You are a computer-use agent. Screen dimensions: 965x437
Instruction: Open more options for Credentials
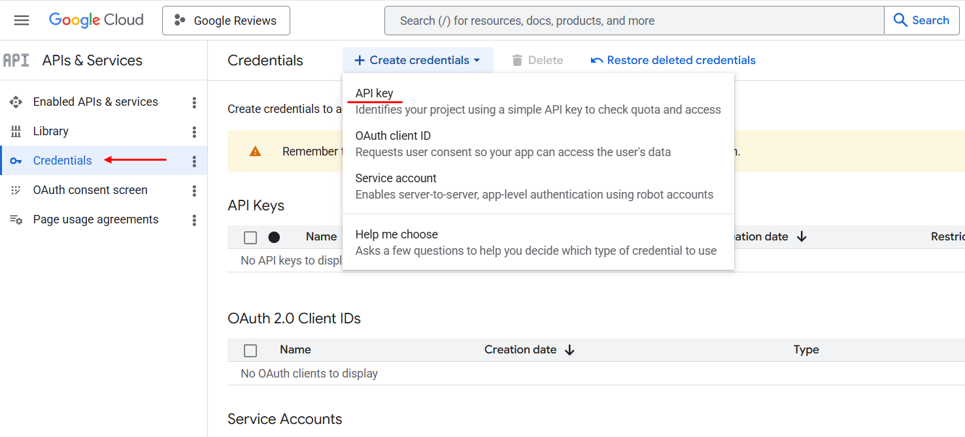tap(194, 161)
